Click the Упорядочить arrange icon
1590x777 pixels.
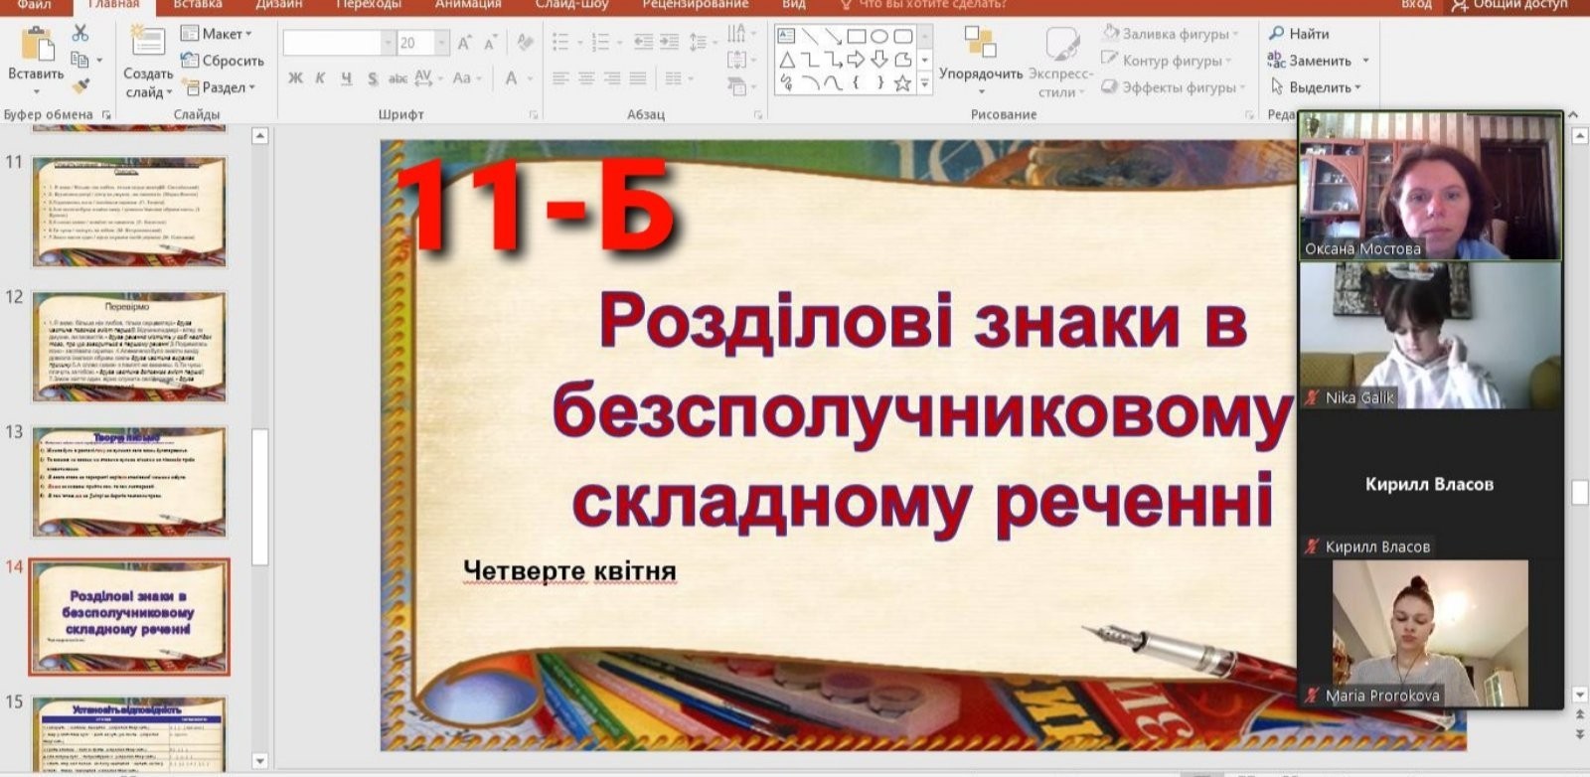coord(980,44)
